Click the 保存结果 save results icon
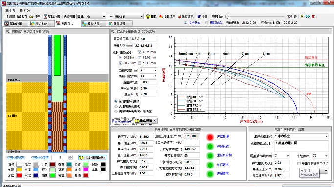 tap(179, 17)
